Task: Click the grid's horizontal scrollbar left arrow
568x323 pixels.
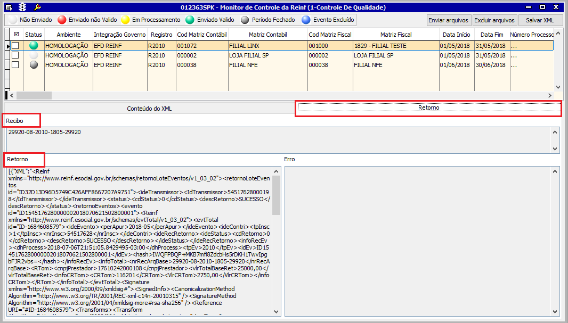Action: (12, 95)
